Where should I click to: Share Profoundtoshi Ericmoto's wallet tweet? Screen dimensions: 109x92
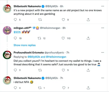[x=88, y=70]
